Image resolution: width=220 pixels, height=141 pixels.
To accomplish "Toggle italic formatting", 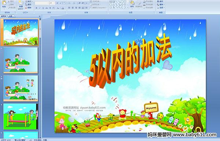I will click(40, 8).
